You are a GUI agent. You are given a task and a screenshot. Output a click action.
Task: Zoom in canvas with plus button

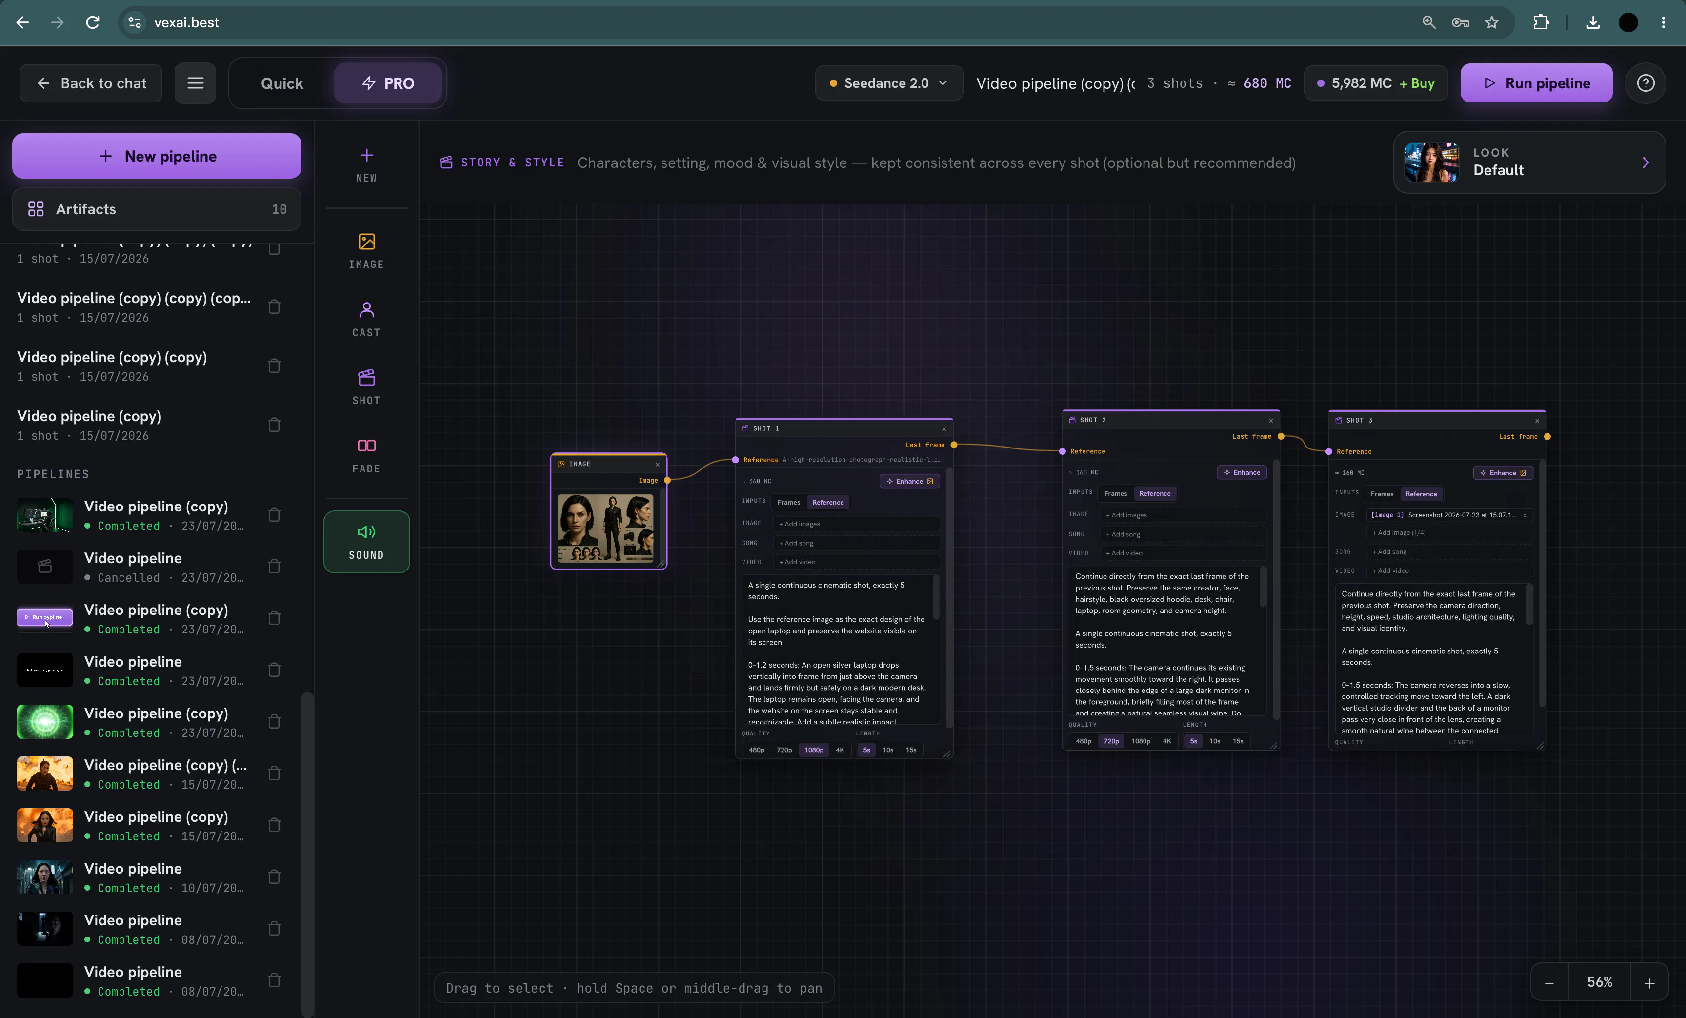click(x=1649, y=982)
